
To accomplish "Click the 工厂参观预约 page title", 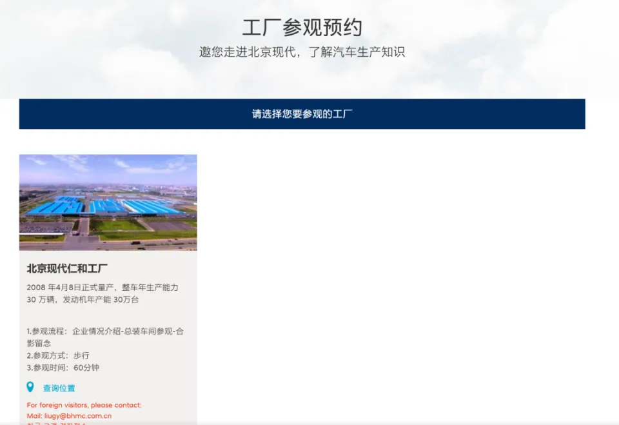I will 302,27.
